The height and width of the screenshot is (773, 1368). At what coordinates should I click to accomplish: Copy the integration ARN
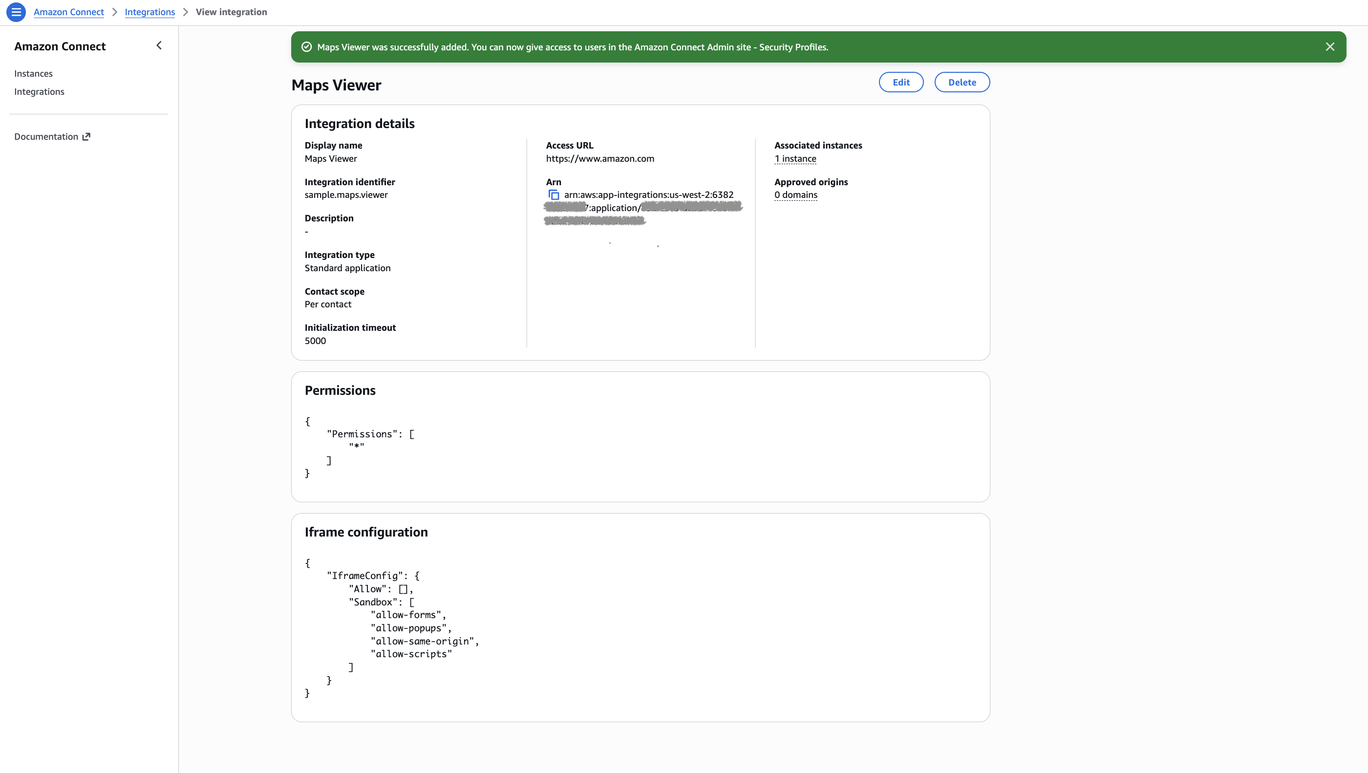tap(554, 195)
